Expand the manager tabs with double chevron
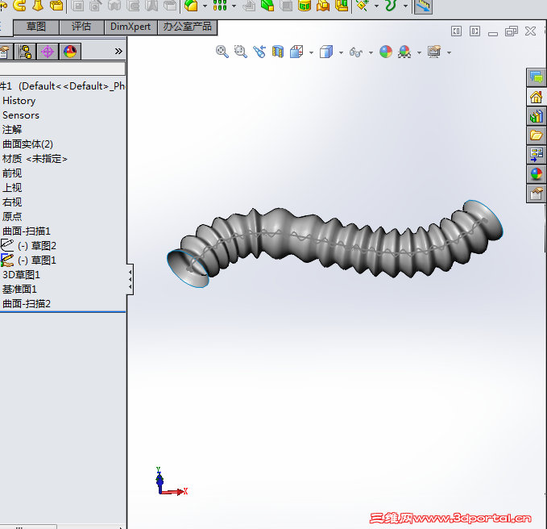This screenshot has width=547, height=529. tap(118, 52)
